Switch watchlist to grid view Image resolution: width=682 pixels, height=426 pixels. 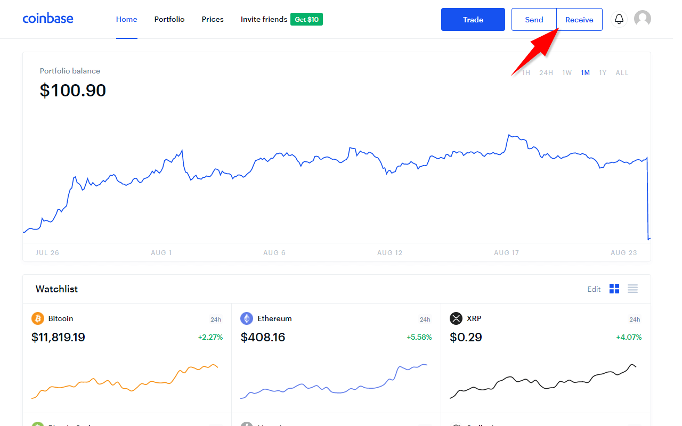click(x=614, y=289)
